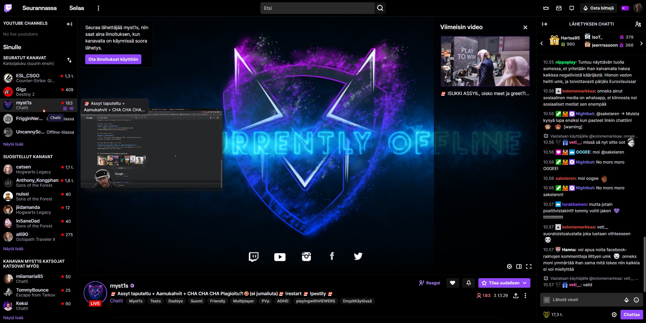
Task: Open the whispers inbox envelope icon
Action: 559,8
